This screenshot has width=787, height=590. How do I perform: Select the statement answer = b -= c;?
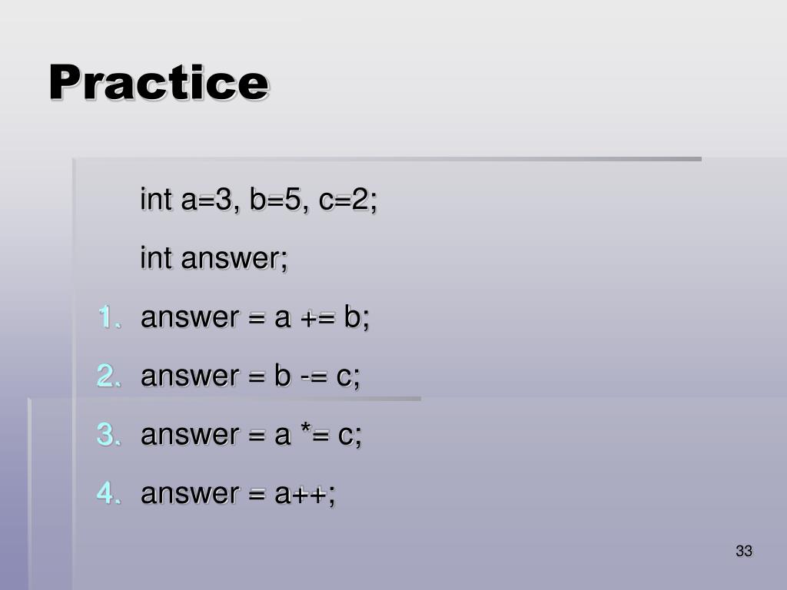click(251, 376)
